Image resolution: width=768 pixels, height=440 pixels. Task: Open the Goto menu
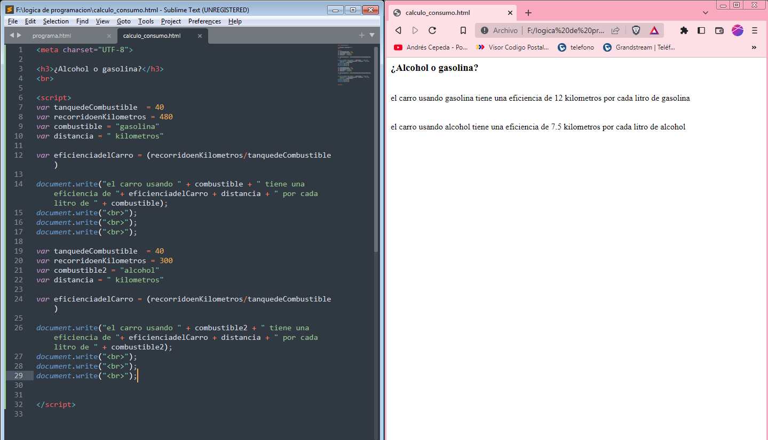pyautogui.click(x=123, y=21)
